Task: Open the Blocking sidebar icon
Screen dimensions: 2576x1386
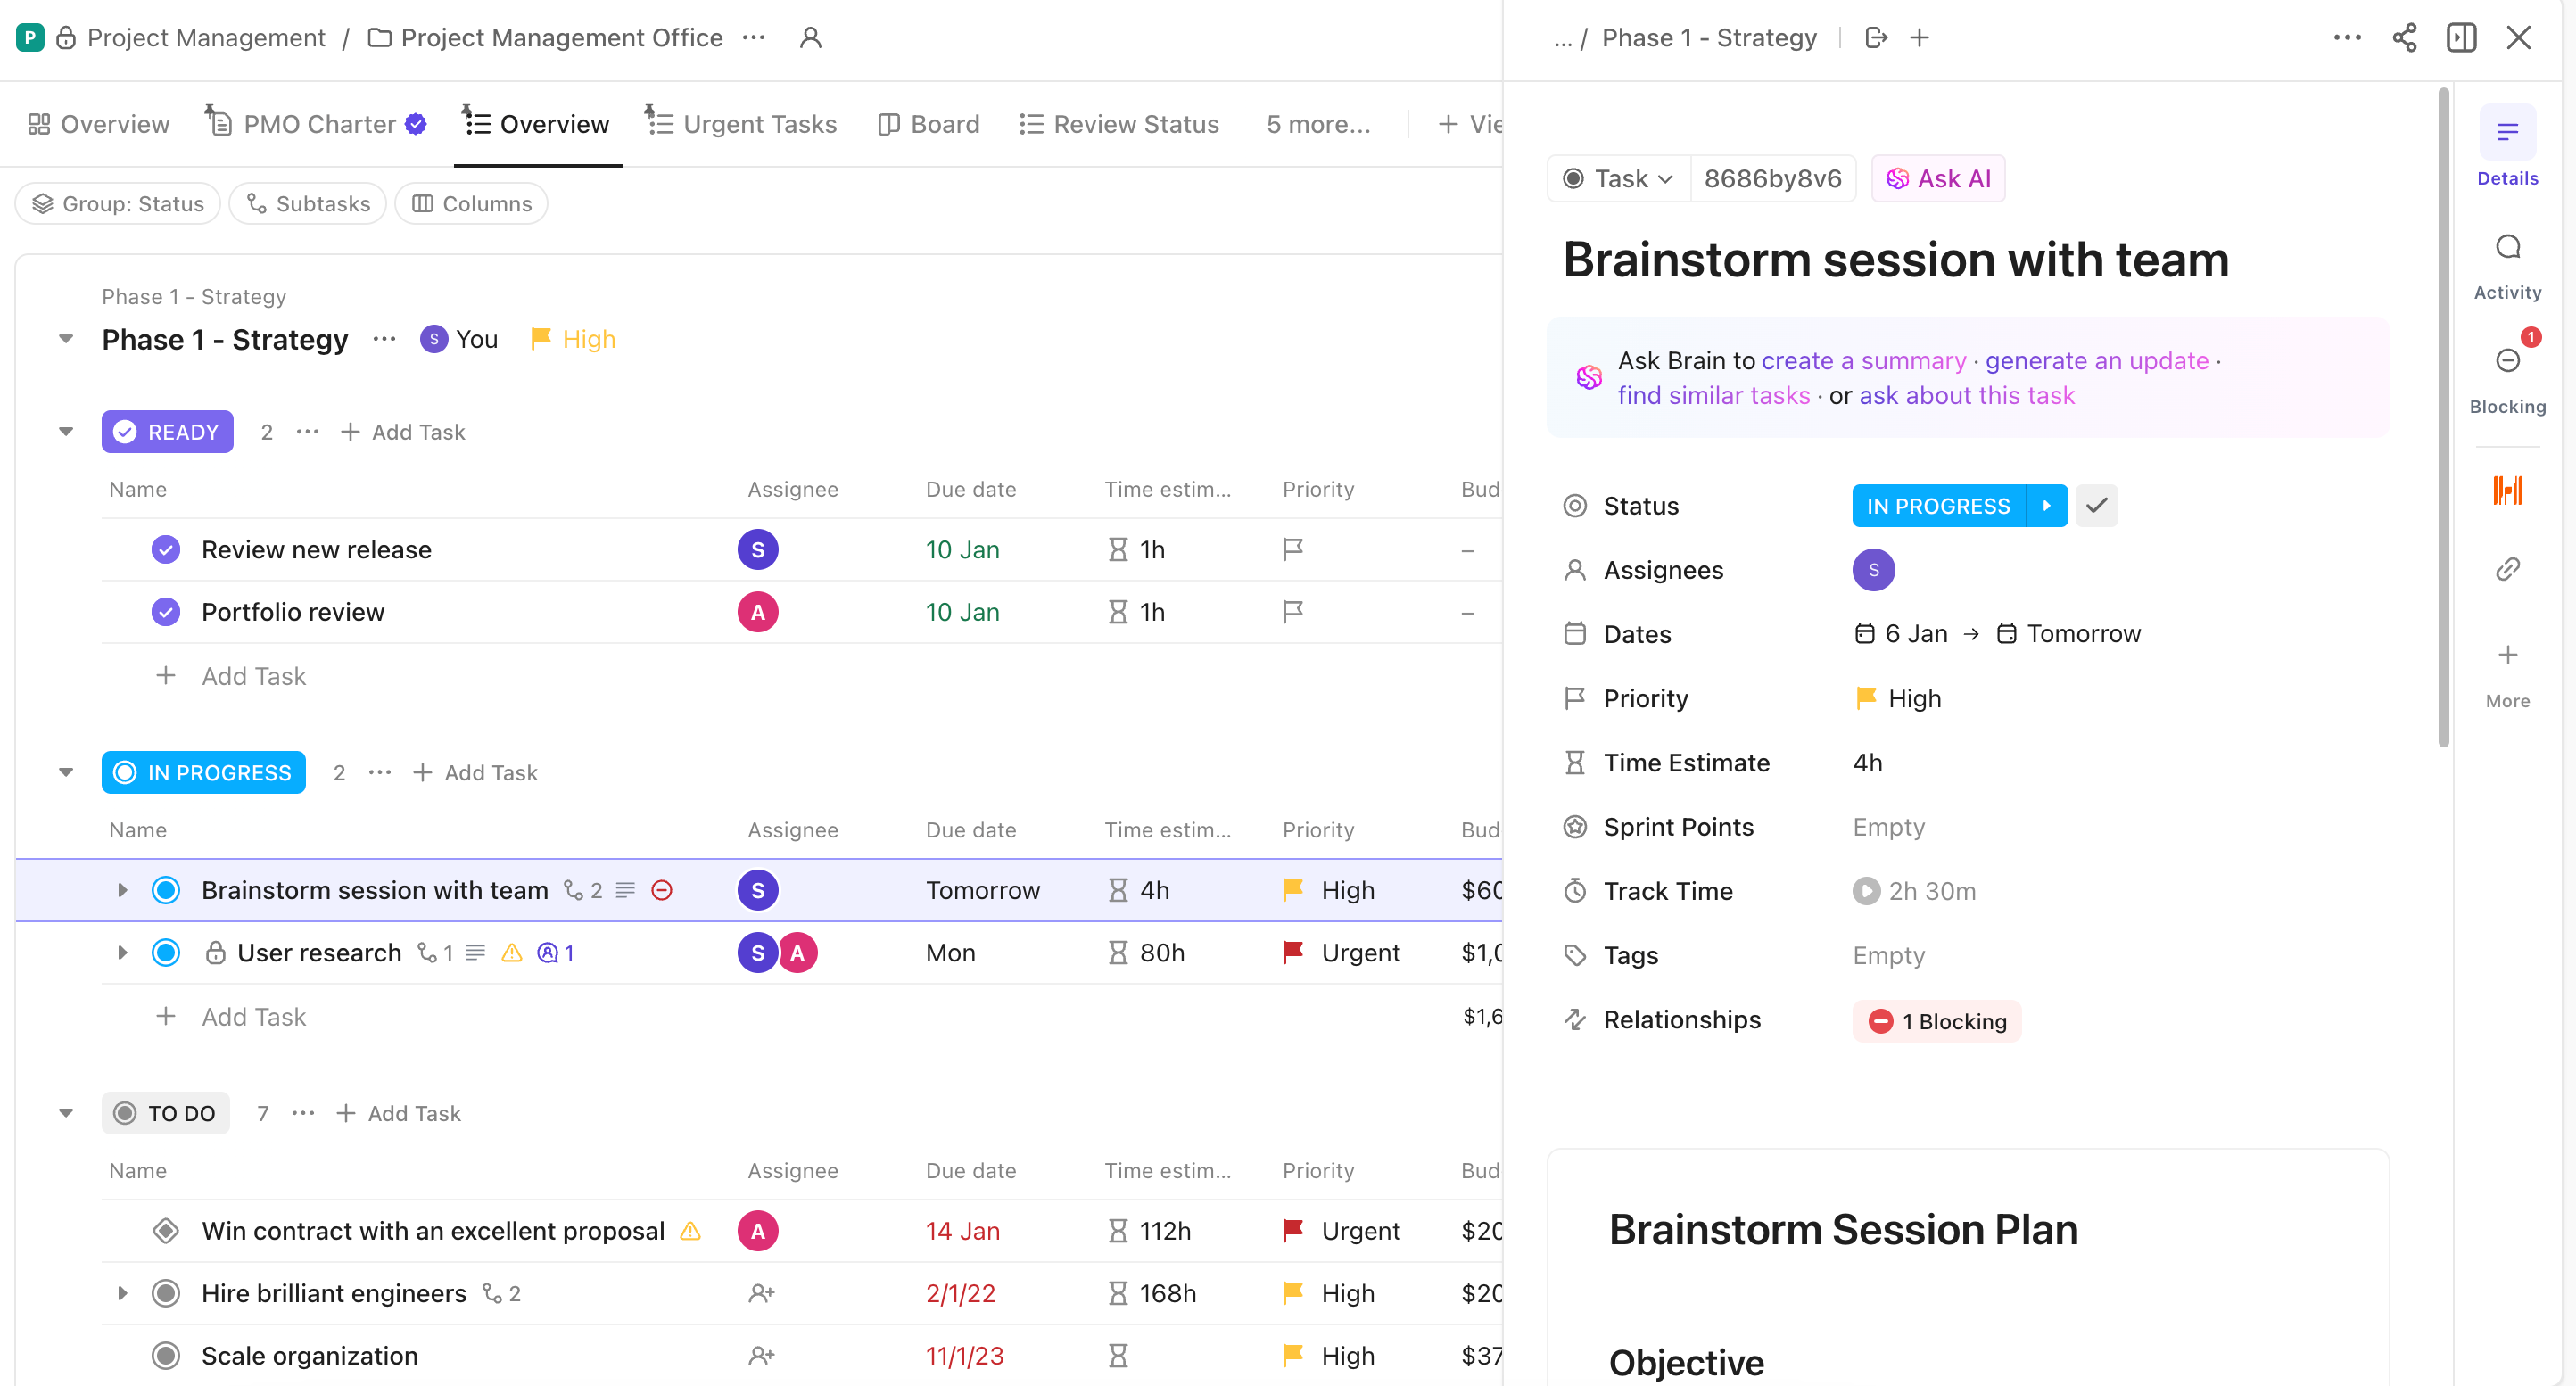Action: (x=2507, y=361)
